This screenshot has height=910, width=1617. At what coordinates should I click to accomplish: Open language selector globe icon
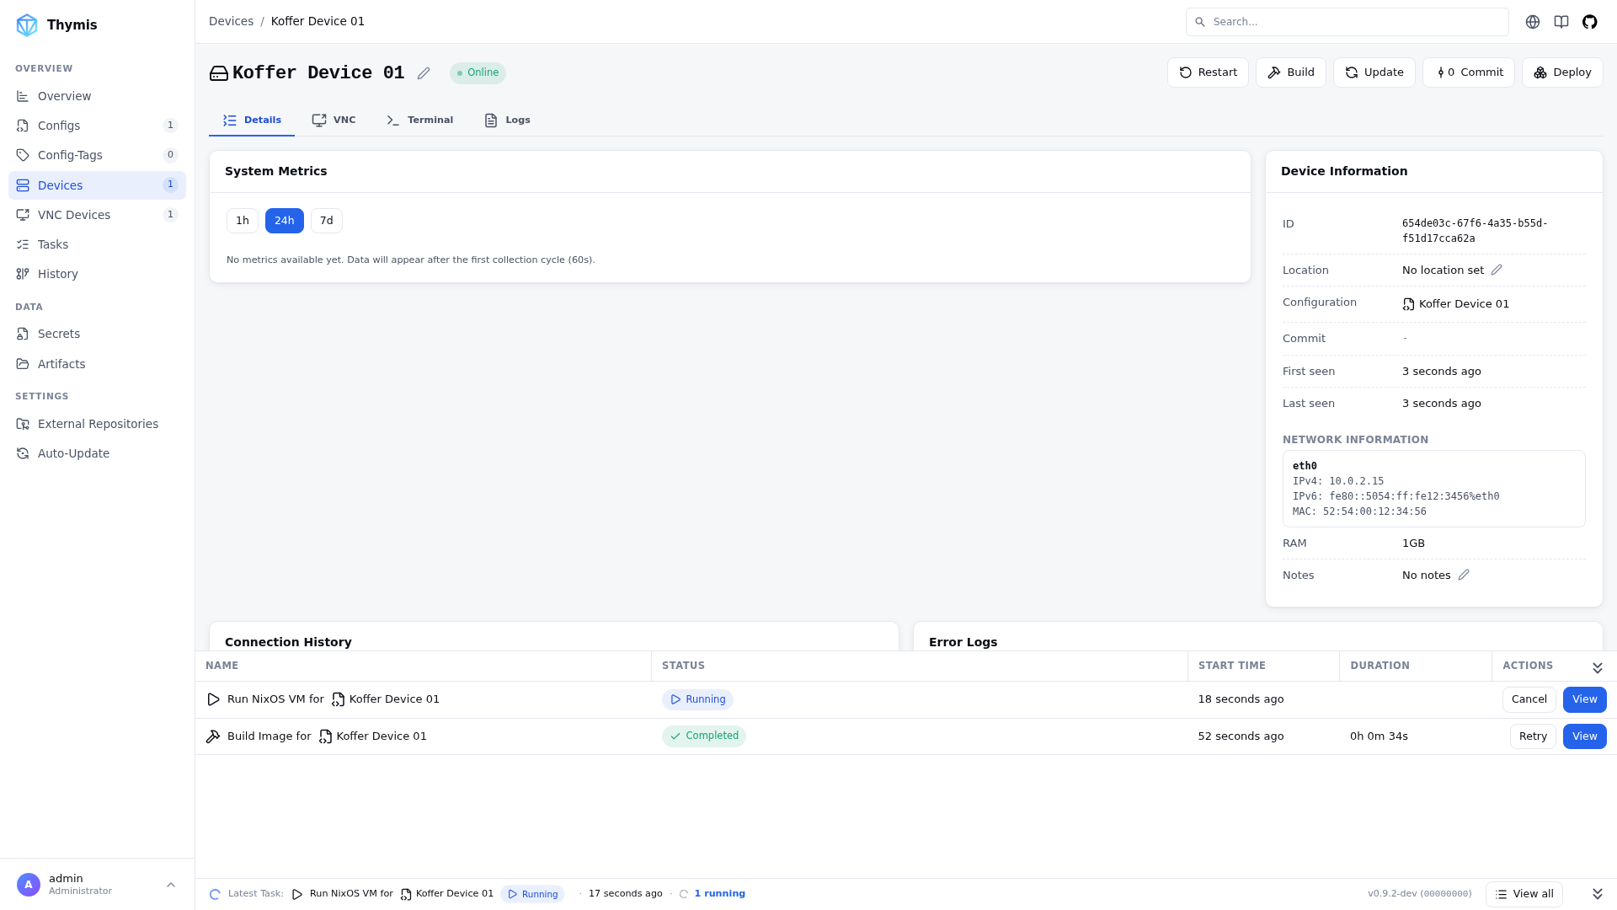tap(1533, 22)
